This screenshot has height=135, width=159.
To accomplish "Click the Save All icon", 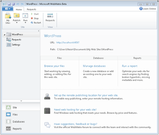I will 13,4.
